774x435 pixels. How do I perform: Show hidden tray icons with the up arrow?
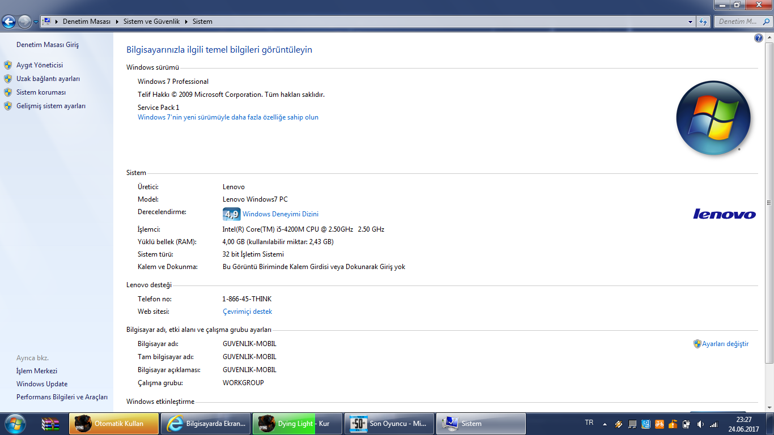coord(605,424)
